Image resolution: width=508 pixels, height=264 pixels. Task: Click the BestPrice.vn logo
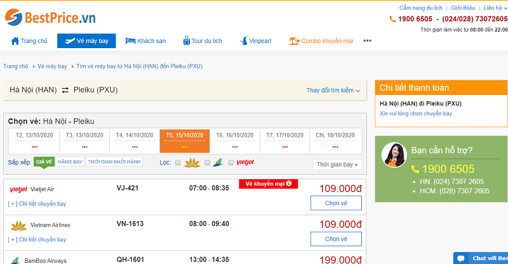50,17
